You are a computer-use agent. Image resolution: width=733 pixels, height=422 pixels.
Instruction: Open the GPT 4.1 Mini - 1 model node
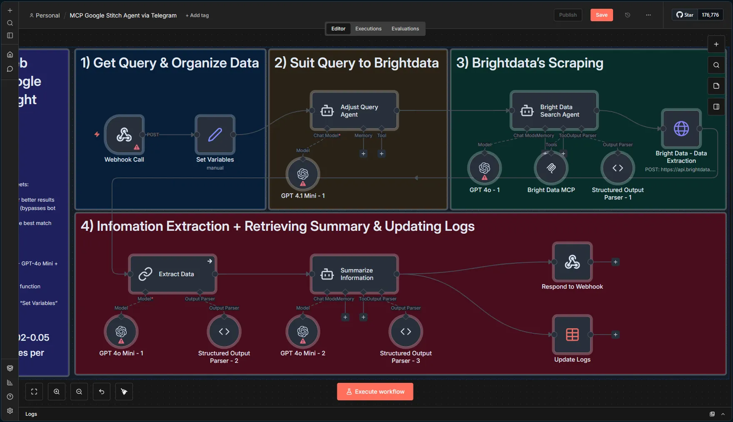tap(303, 174)
